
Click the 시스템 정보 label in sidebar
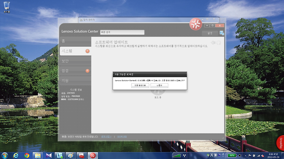(x=76, y=90)
